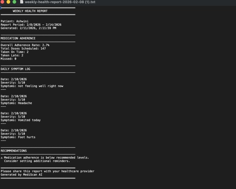Image resolution: width=236 pixels, height=189 pixels.
Task: Click Generated by MediScan AI line
Action: 21,175
